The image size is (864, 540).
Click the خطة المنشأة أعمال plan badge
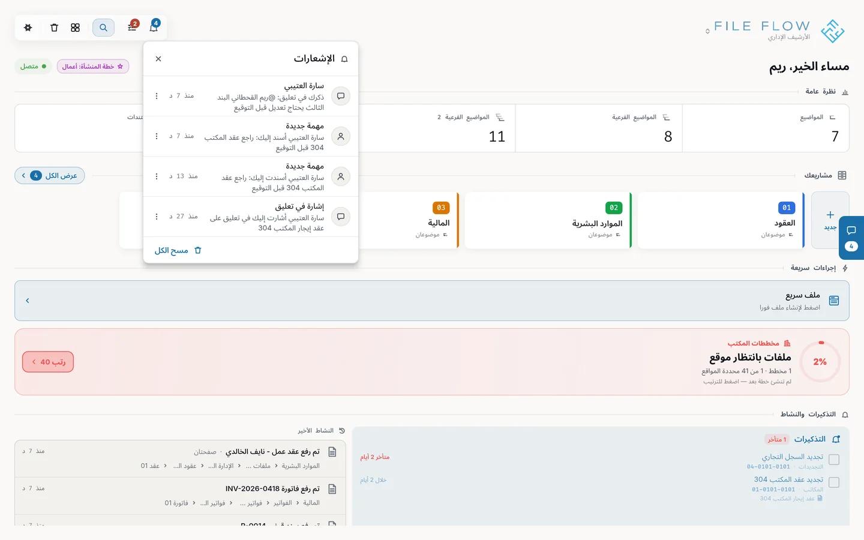93,67
